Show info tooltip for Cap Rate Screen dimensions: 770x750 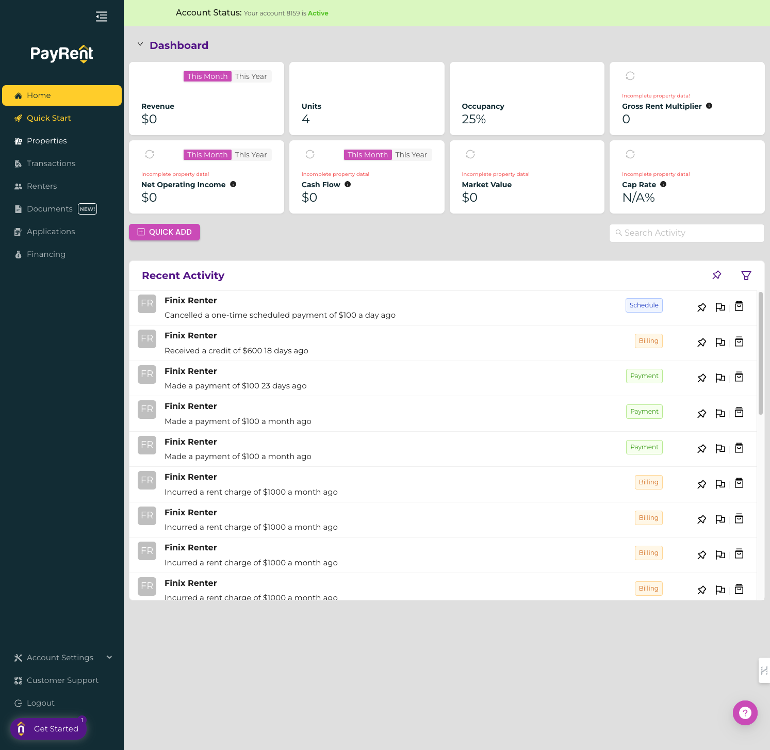pos(663,184)
